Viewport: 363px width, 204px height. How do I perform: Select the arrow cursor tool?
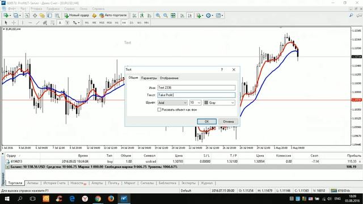click(6, 23)
